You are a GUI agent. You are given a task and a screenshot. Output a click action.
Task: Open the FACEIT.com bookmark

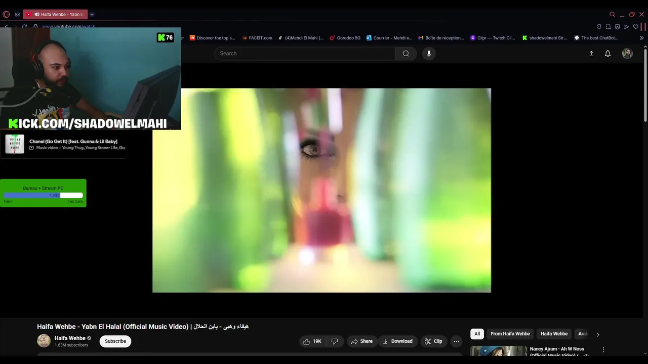tap(257, 38)
